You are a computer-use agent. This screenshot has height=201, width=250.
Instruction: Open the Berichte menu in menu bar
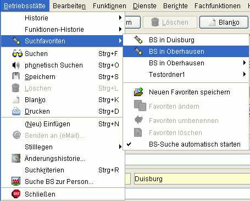[x=175, y=6]
